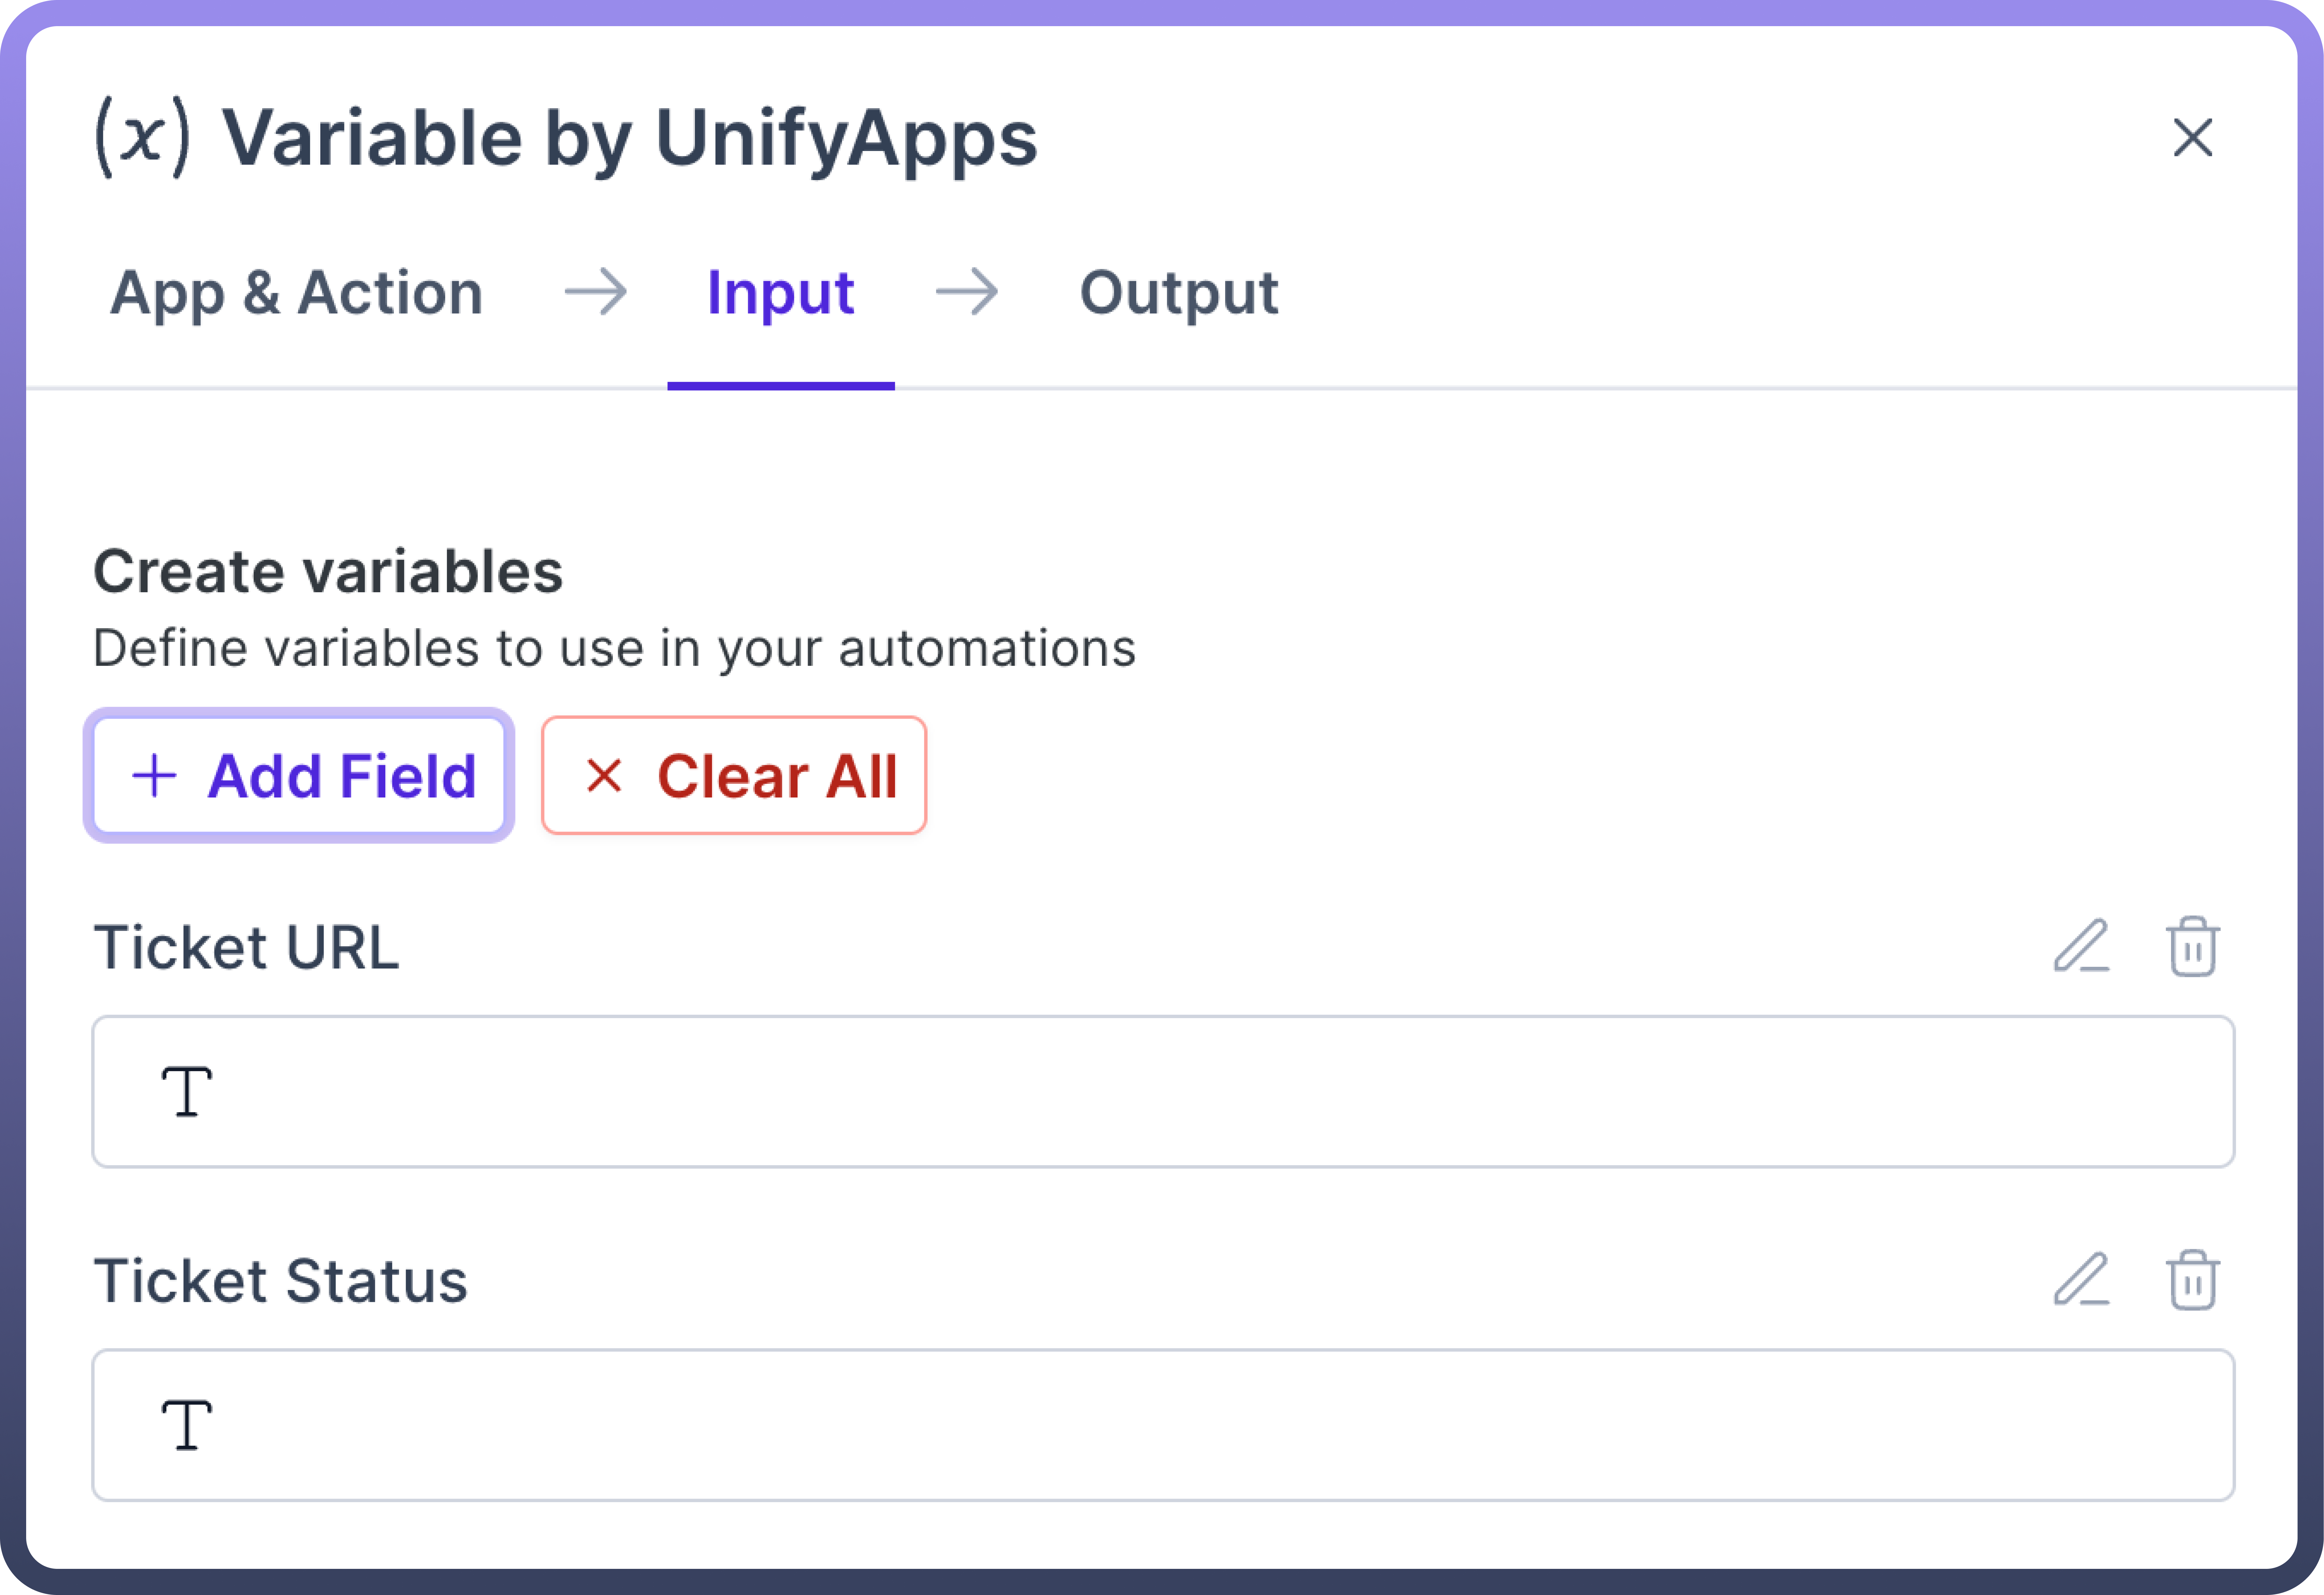This screenshot has width=2324, height=1595.
Task: Switch to the App & Action tab
Action: pyautogui.click(x=296, y=293)
